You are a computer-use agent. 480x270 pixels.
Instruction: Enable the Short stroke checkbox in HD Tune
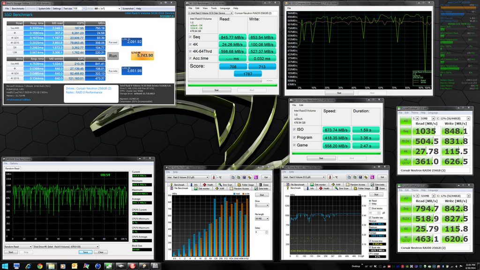point(370,209)
